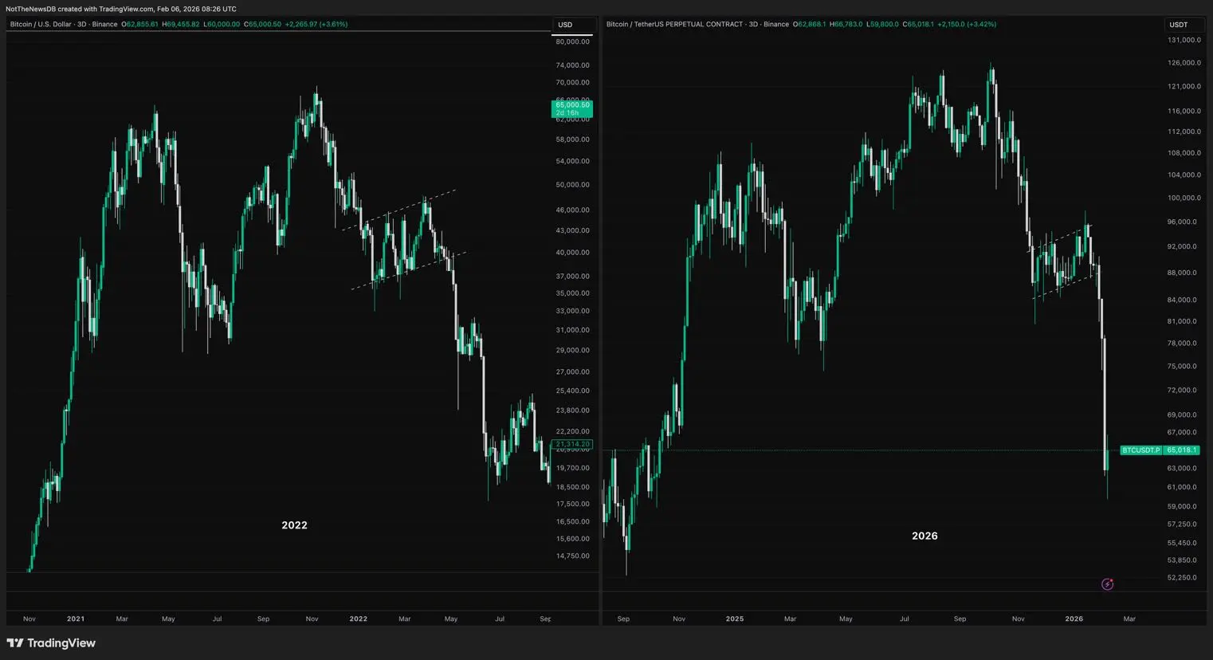
Task: Click the 69,000.0 price axis label
Action: tap(1182, 415)
